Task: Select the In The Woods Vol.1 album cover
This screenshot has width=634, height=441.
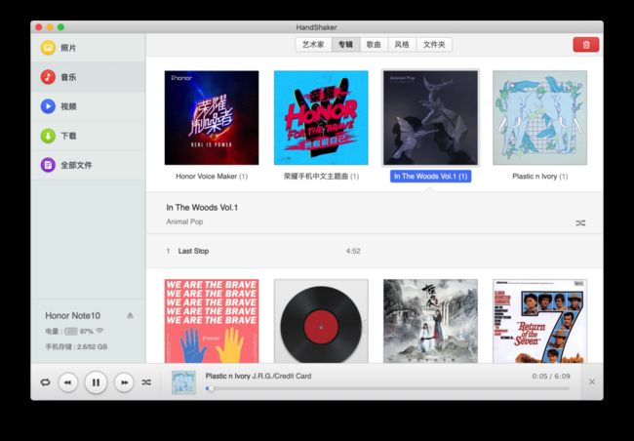Action: (430, 118)
